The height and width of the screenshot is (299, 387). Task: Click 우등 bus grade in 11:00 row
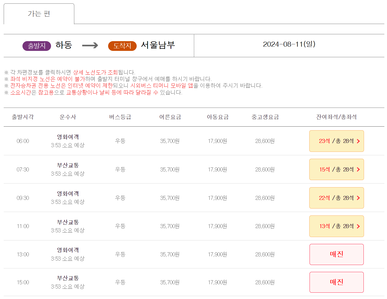pyautogui.click(x=120, y=226)
